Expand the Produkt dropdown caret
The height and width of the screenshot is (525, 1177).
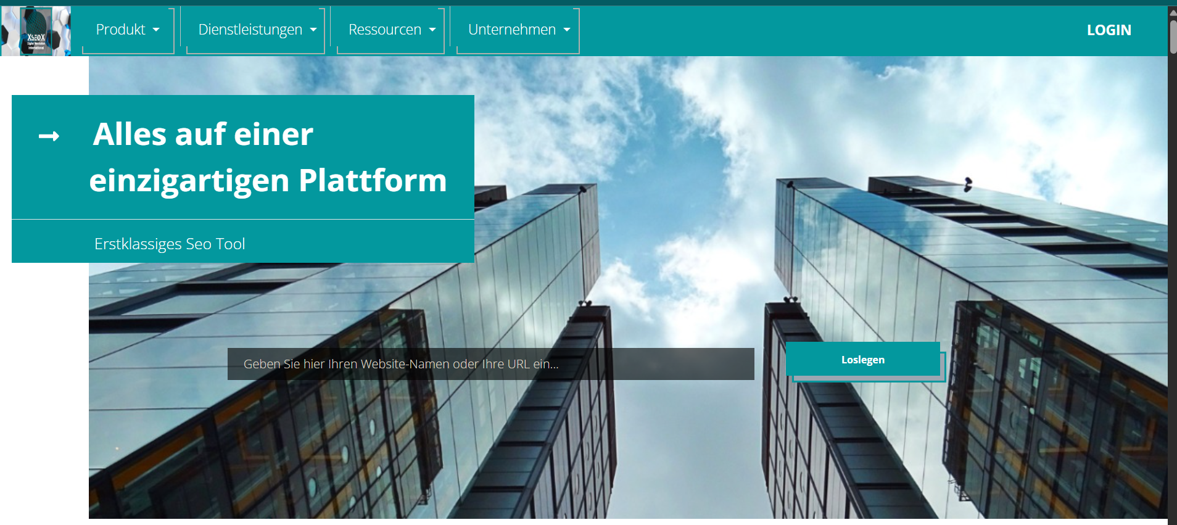tap(156, 30)
